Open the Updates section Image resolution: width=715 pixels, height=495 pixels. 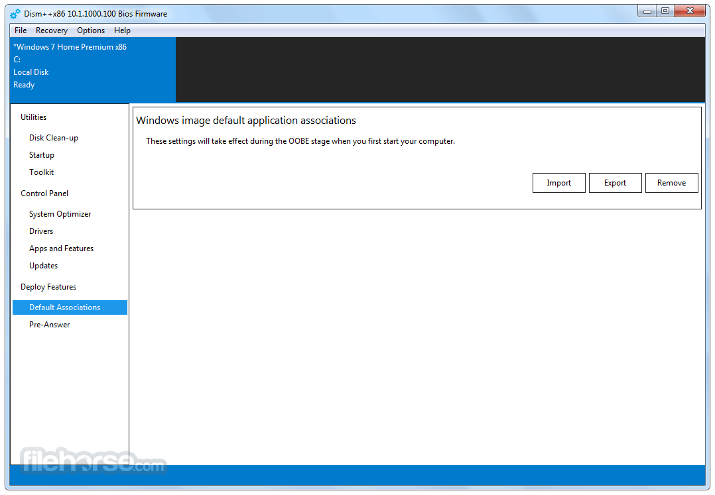43,266
